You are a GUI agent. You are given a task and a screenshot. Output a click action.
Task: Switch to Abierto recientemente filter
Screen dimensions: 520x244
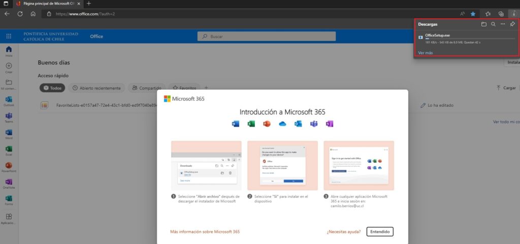tap(96, 88)
